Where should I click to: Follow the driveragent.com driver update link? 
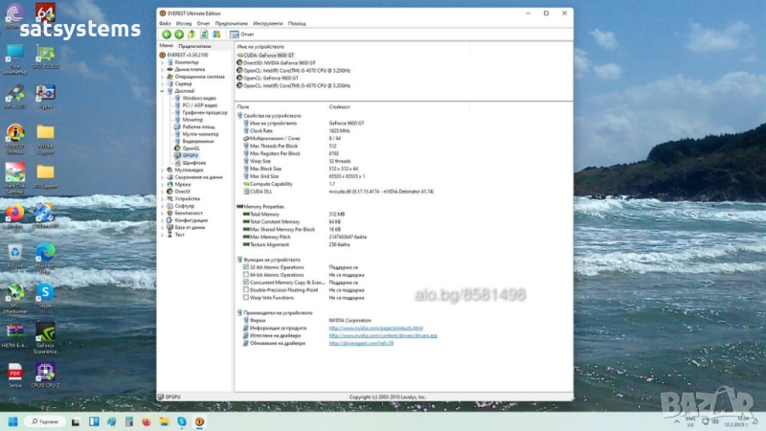(x=361, y=343)
